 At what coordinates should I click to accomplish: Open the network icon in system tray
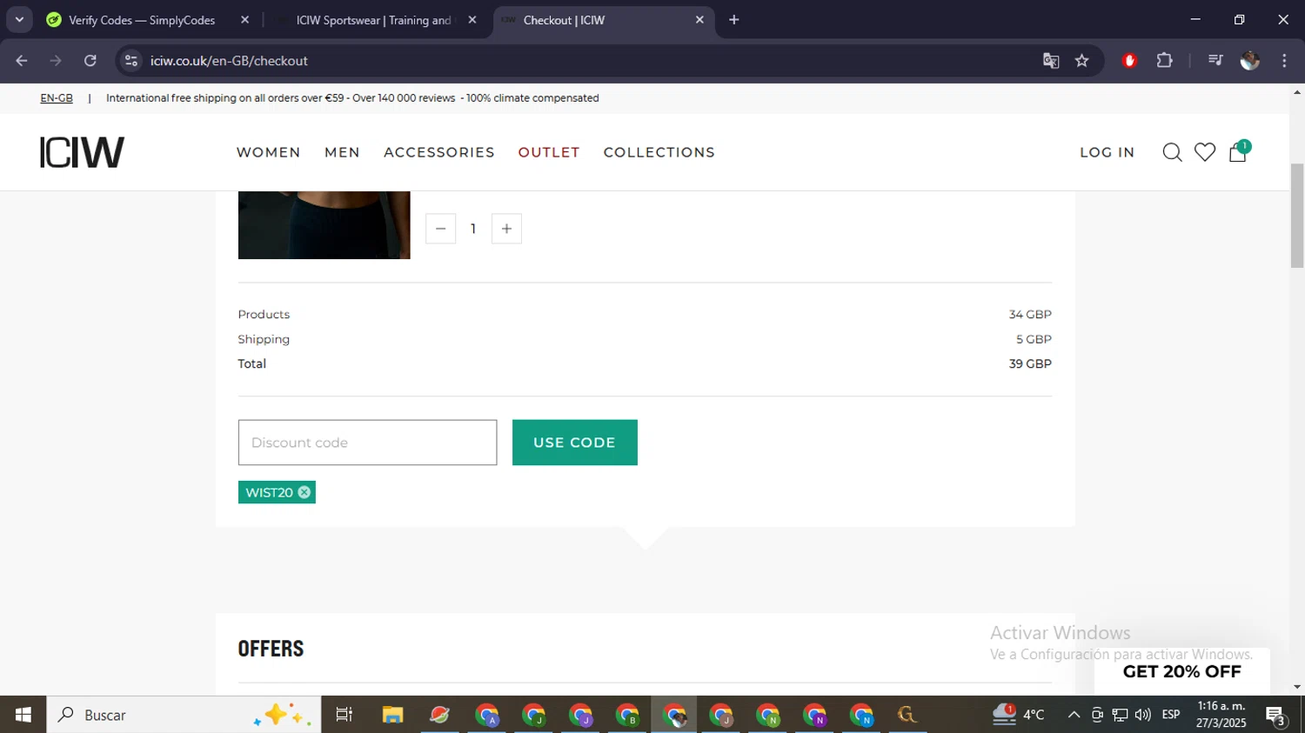click(x=1120, y=715)
